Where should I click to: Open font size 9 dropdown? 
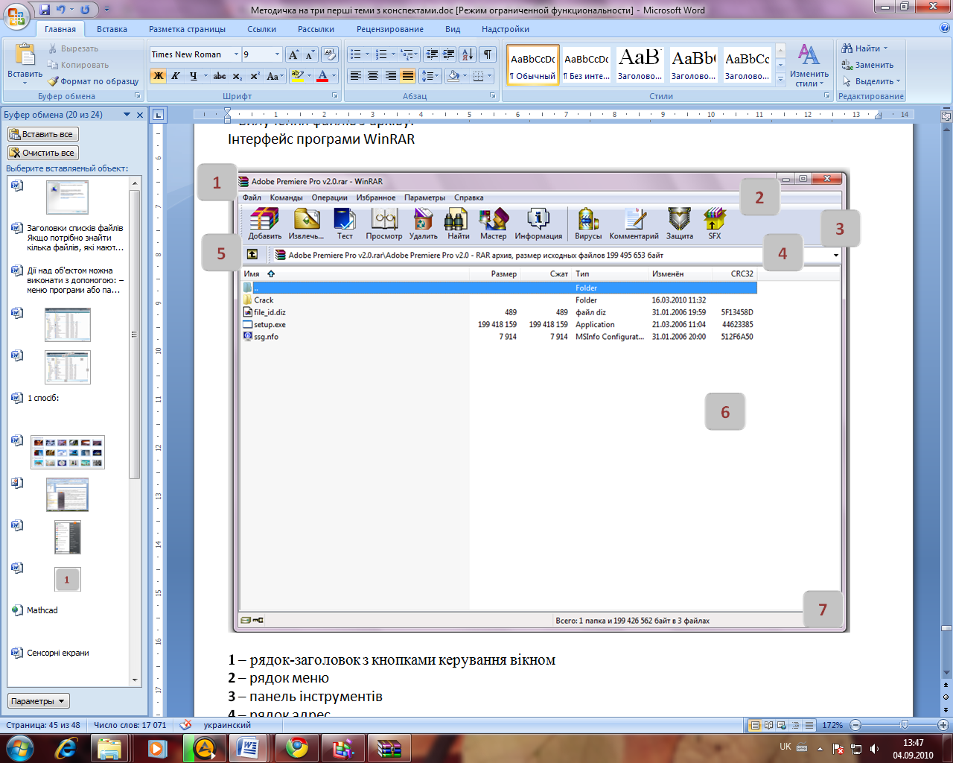(278, 54)
